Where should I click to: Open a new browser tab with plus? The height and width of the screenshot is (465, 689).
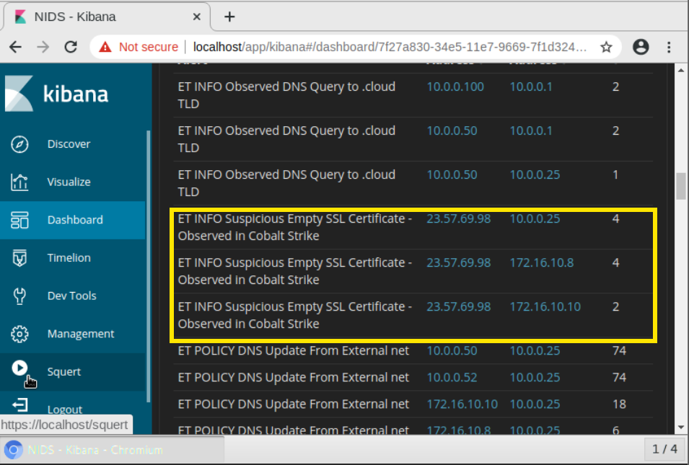click(x=229, y=17)
